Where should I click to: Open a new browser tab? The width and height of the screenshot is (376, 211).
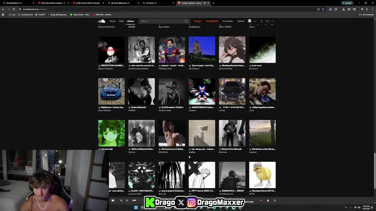(214, 3)
